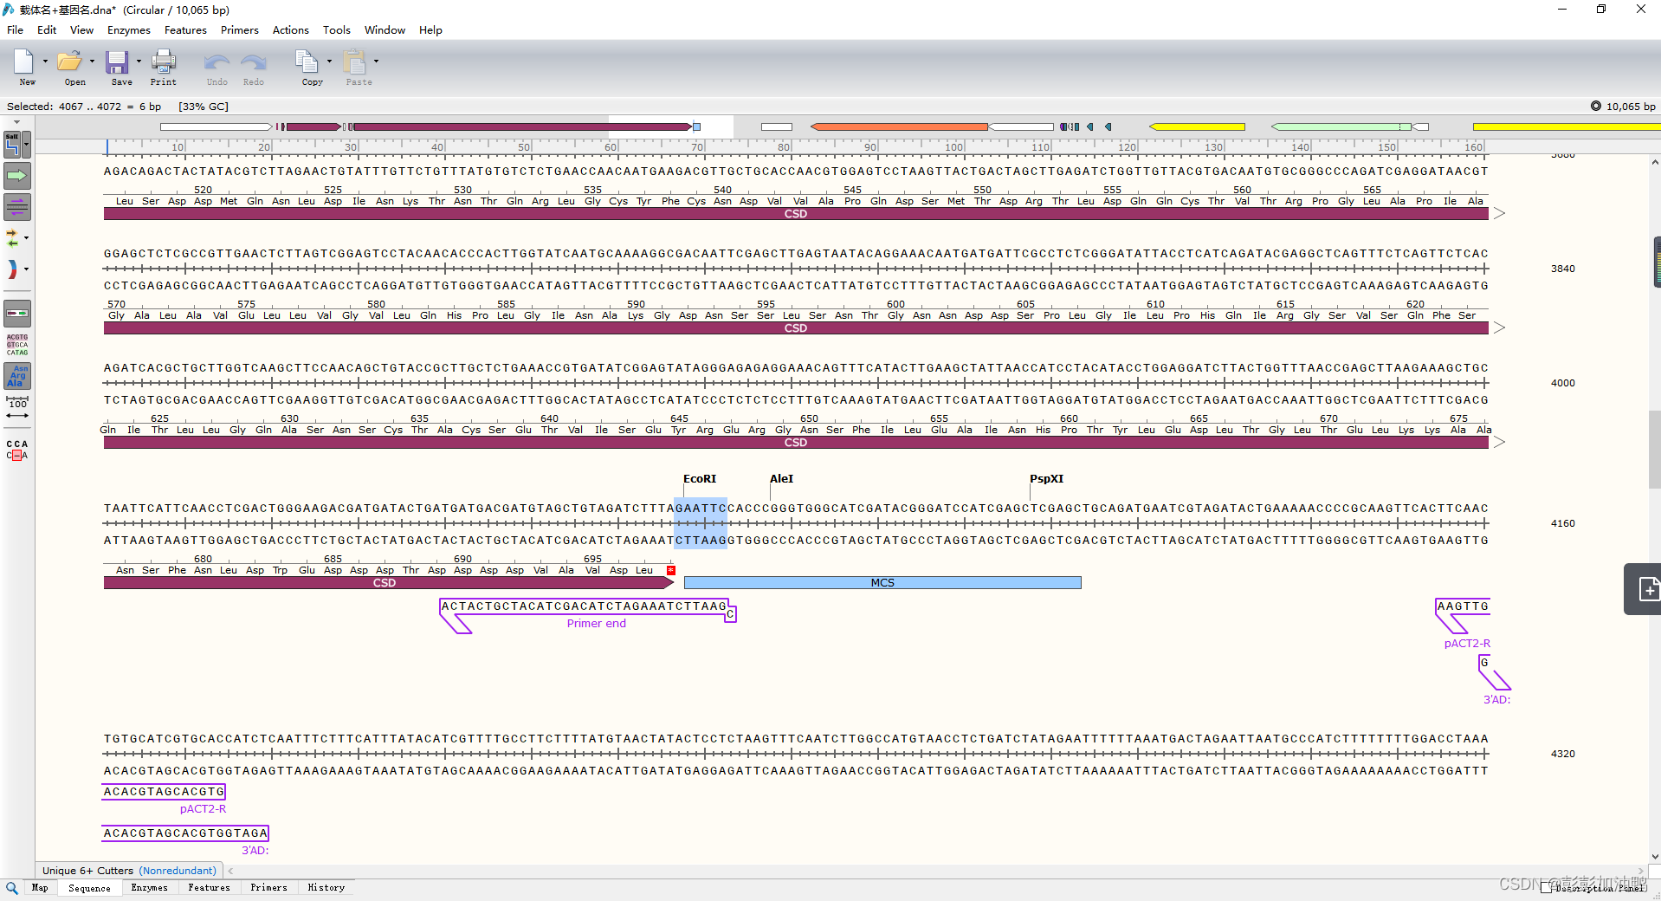This screenshot has width=1661, height=901.
Task: Click the Paste clipboard icon
Action: click(354, 62)
